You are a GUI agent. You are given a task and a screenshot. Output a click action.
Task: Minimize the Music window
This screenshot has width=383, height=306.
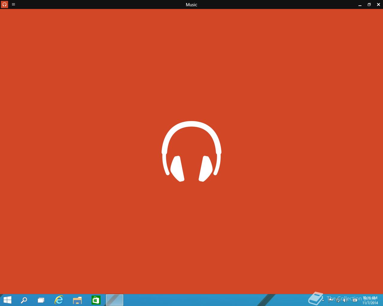(360, 5)
